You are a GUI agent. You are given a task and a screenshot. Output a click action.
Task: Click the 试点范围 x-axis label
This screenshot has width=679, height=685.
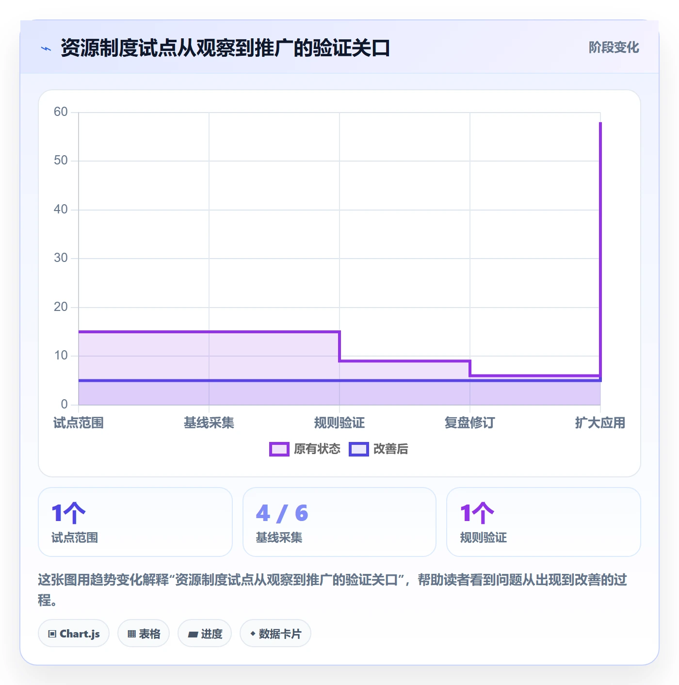click(79, 423)
